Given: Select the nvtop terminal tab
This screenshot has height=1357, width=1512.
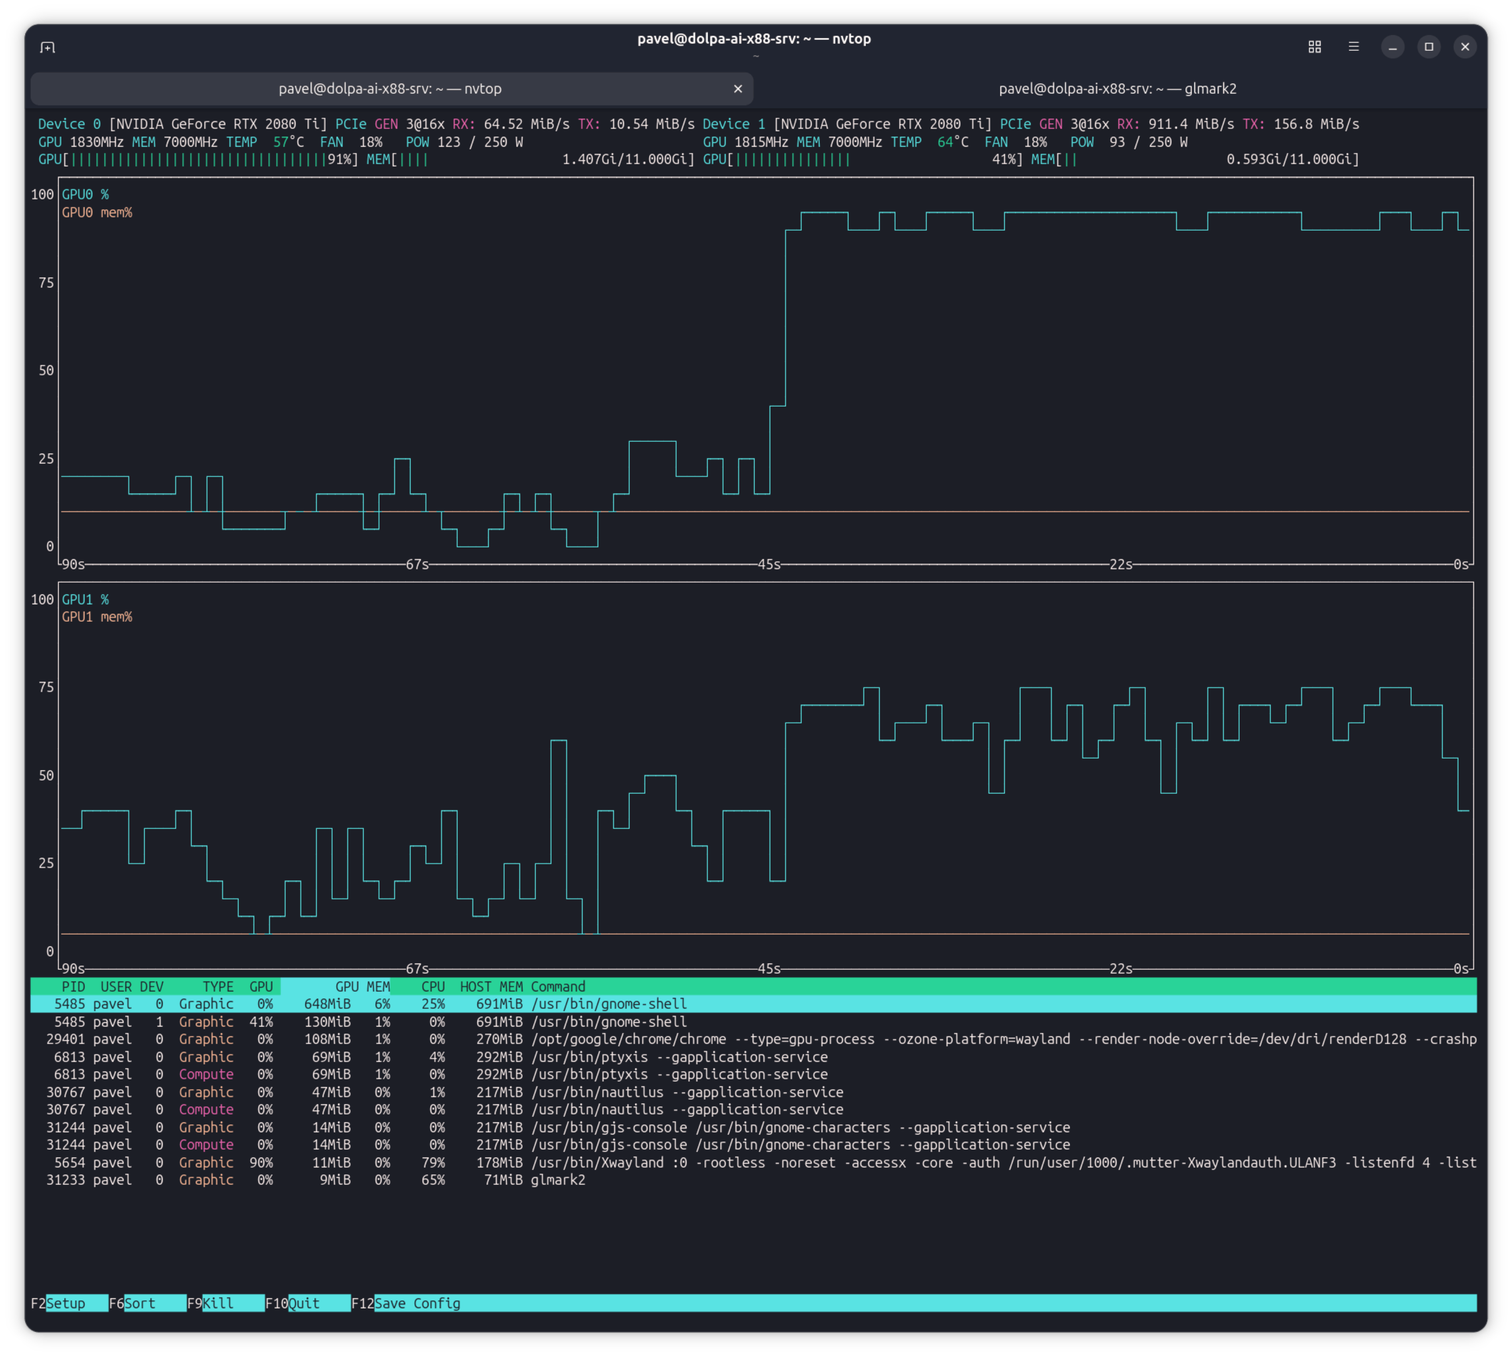Looking at the screenshot, I should [x=390, y=89].
